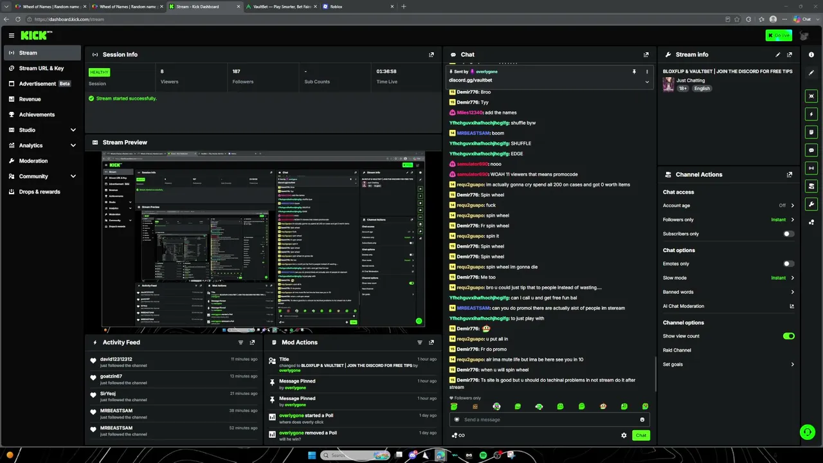Select Stream in the left sidebar
The height and width of the screenshot is (463, 823).
(x=42, y=53)
